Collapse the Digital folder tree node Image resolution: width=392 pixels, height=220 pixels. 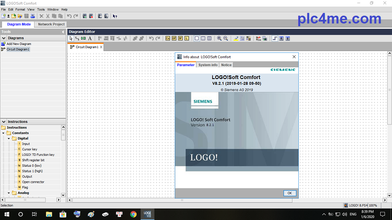9,139
